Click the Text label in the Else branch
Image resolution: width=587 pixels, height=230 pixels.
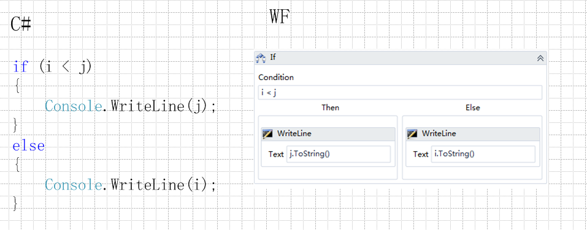(420, 154)
